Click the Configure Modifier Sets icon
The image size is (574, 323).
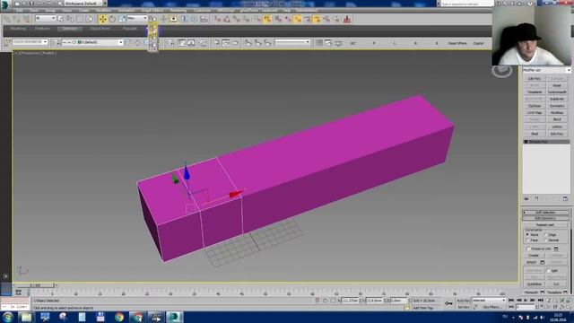pyautogui.click(x=565, y=198)
